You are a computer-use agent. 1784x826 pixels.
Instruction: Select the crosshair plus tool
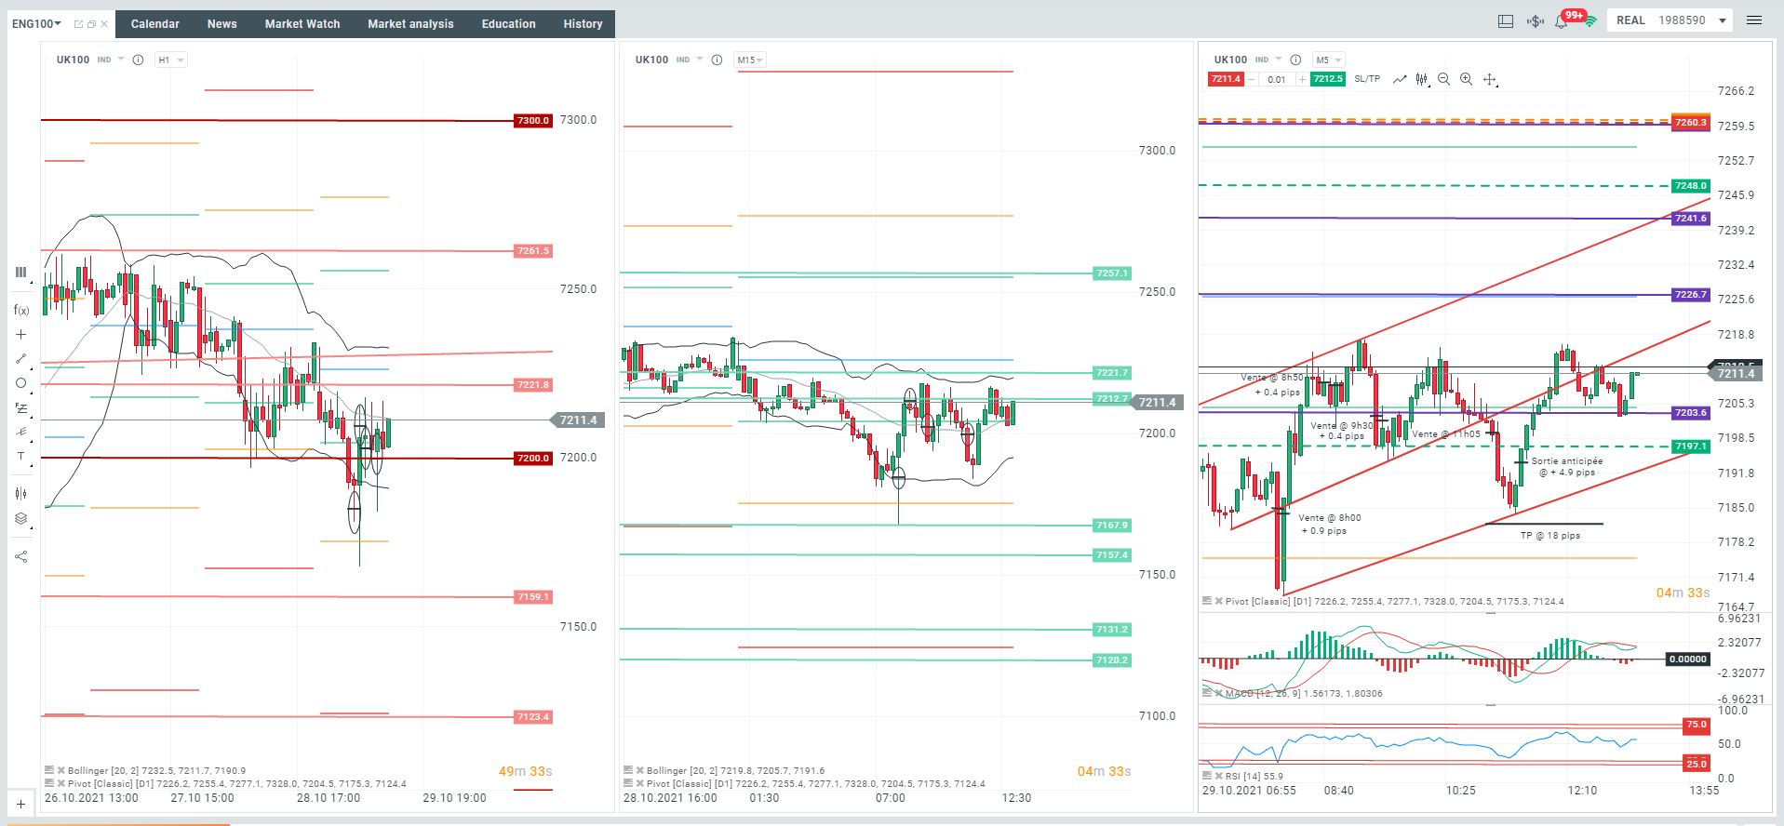tap(20, 335)
